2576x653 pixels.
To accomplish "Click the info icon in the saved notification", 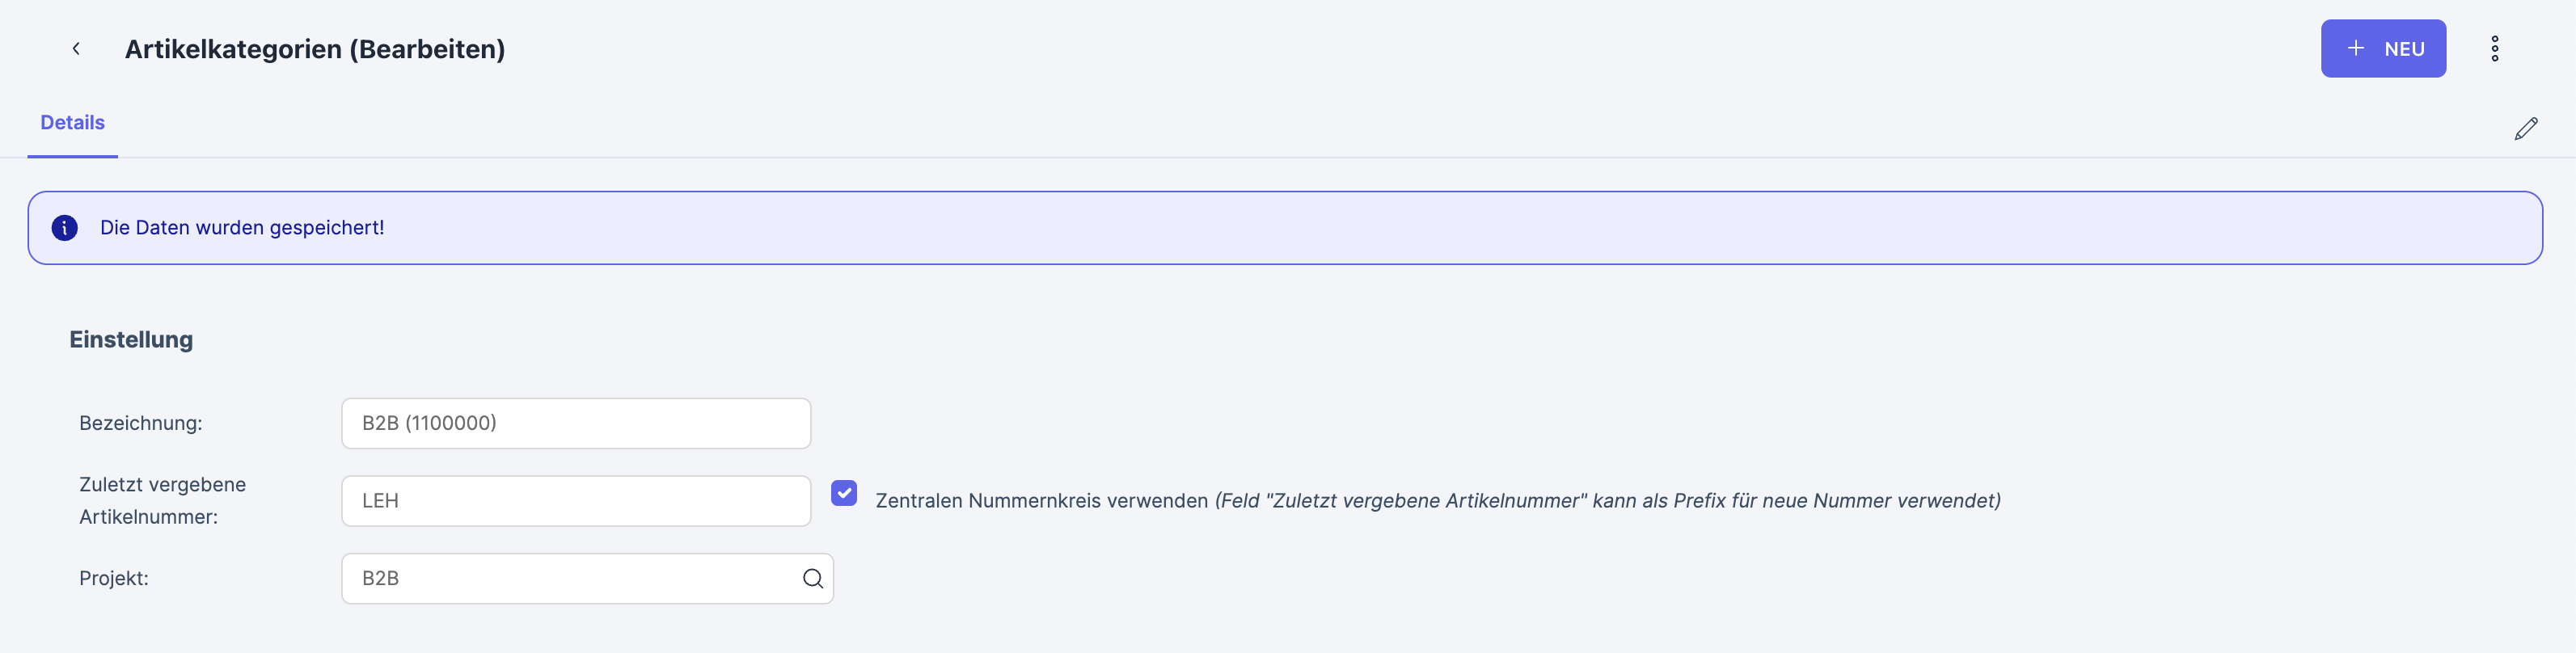I will pyautogui.click(x=65, y=228).
